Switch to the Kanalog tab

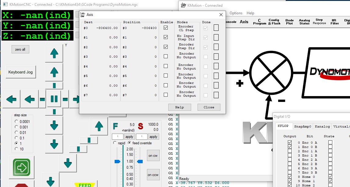322,126
